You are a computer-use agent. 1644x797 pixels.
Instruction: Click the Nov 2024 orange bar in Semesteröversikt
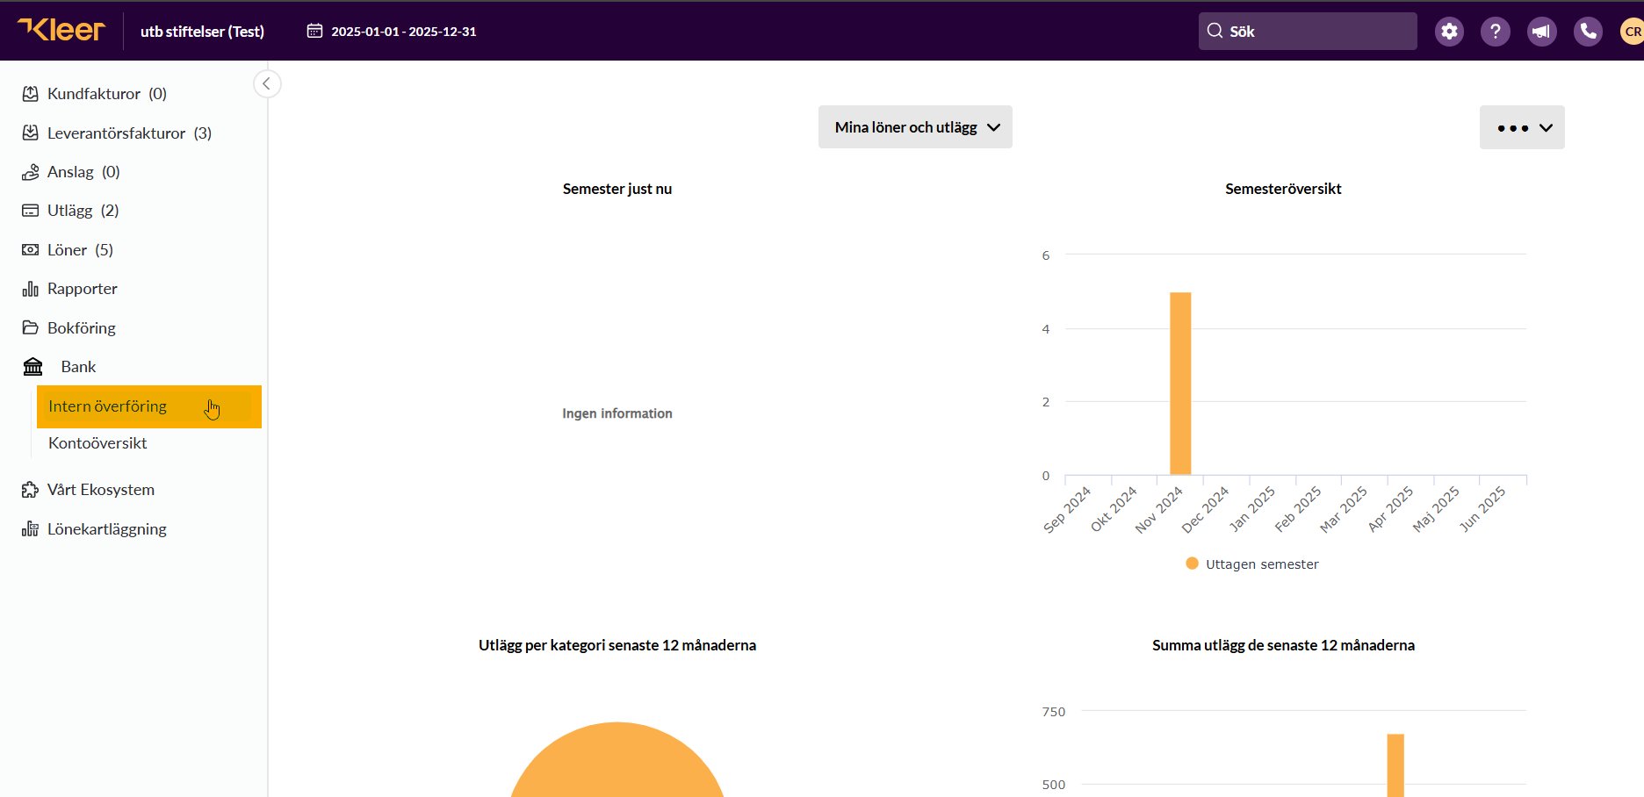point(1180,384)
